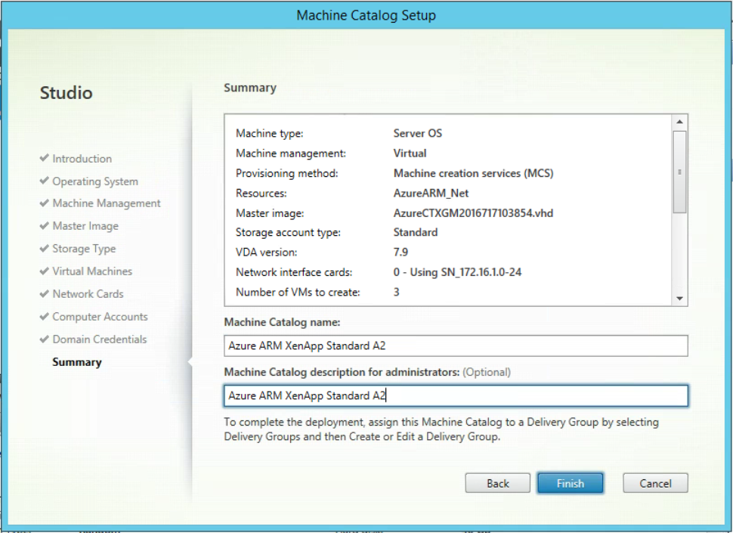Go to the Network Cards step
The height and width of the screenshot is (533, 733).
(x=88, y=294)
